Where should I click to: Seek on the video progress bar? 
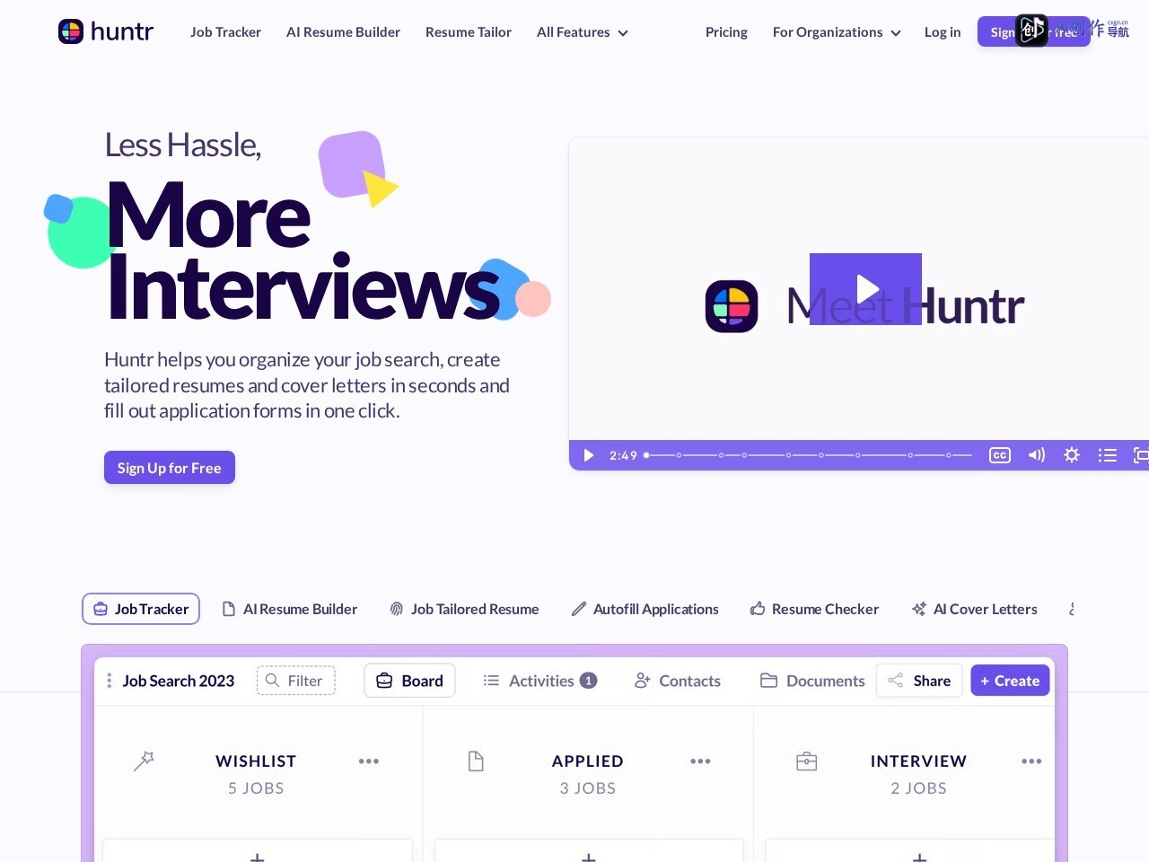[x=808, y=455]
